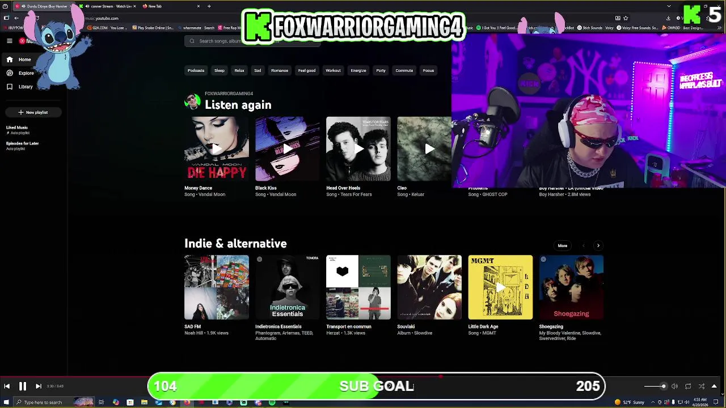The width and height of the screenshot is (726, 408).
Task: Play the Head Over Heels thumbnail
Action: click(358, 149)
